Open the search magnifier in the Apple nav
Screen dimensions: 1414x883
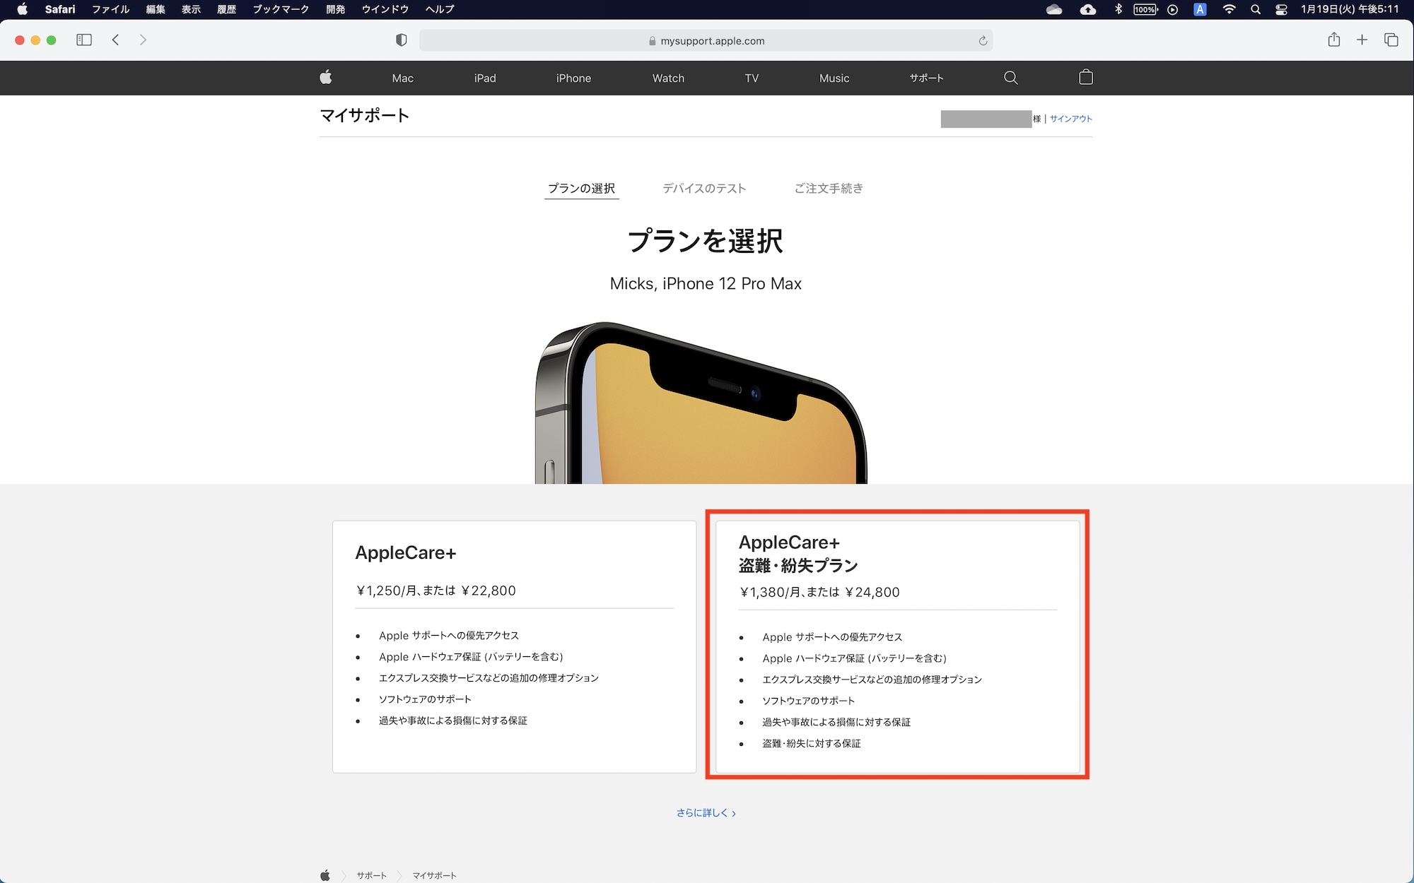(x=1010, y=78)
